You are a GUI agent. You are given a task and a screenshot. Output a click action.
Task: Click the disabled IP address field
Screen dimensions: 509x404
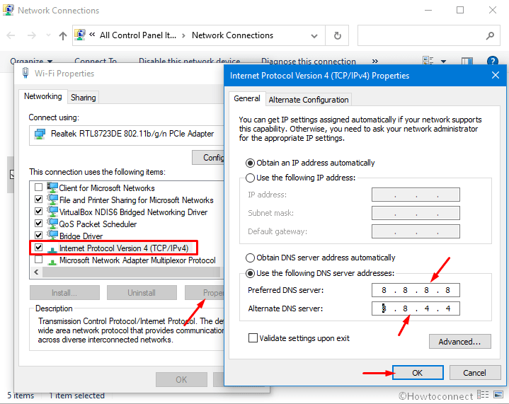pyautogui.click(x=416, y=195)
